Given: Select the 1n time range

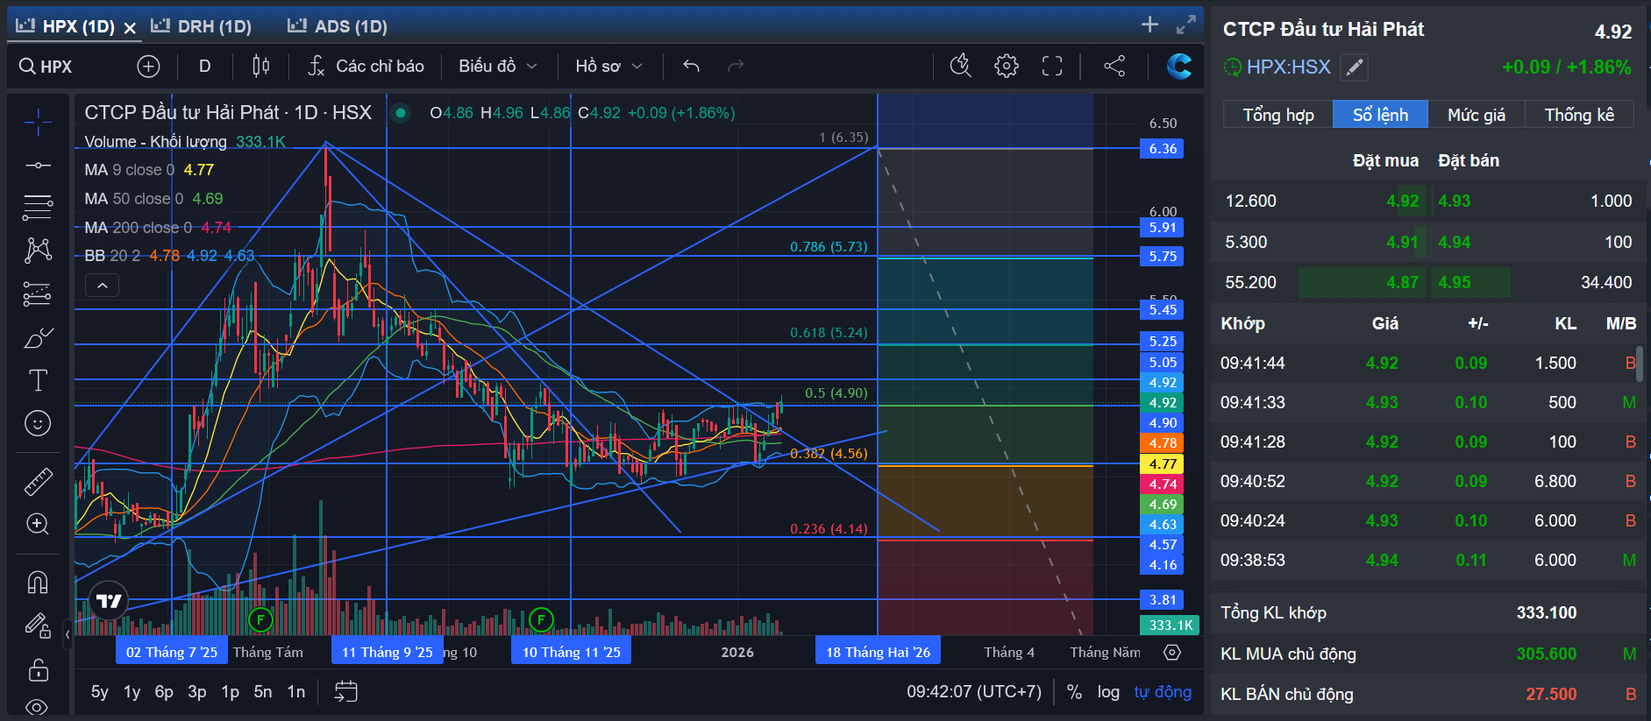Looking at the screenshot, I should coord(296,692).
